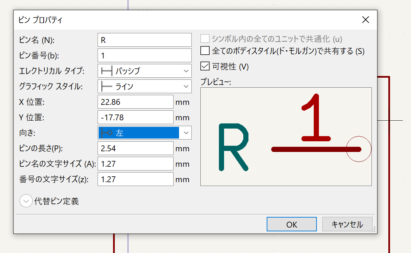The width and height of the screenshot is (411, 253).
Task: Open the グラフィック スタイル dropdown
Action: 144,86
